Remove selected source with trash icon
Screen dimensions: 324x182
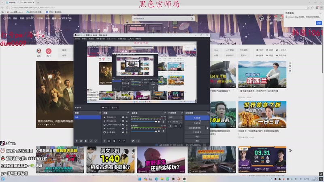tap(109, 141)
